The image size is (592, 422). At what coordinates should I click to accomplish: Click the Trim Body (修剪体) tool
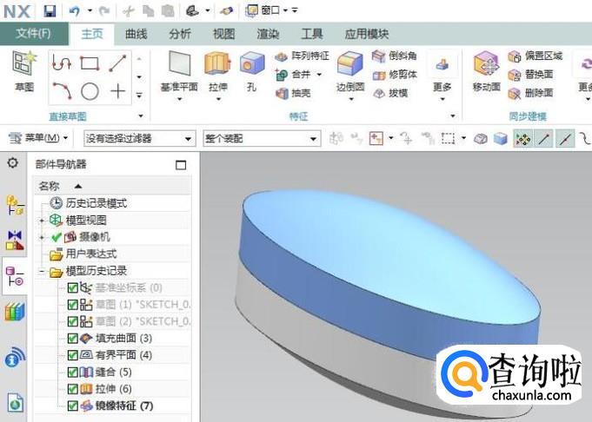click(395, 75)
